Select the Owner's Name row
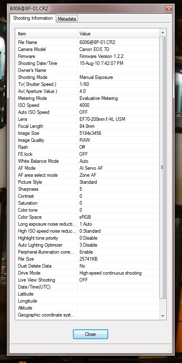Screen dimensions: 182x363 [87, 70]
